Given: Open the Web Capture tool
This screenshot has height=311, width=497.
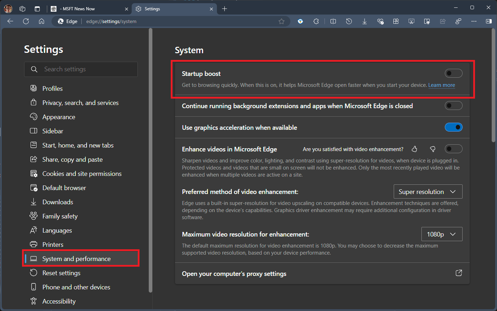Looking at the screenshot, I should click(411, 21).
